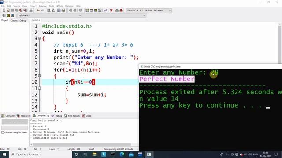This screenshot has width=282, height=158.
Task: Open File Explorer from the taskbar
Action: point(94,154)
